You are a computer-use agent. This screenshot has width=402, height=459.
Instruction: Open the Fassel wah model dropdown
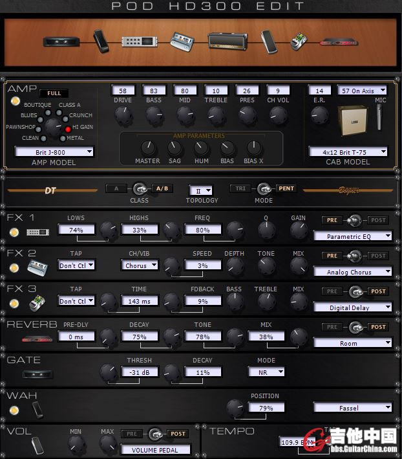click(352, 408)
